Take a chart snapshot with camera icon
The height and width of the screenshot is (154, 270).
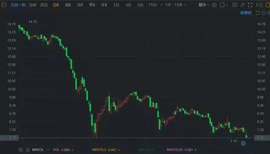coord(235,5)
